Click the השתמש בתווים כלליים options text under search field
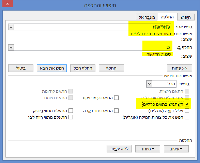The width and height of the screenshot is (200, 163). pos(151,34)
